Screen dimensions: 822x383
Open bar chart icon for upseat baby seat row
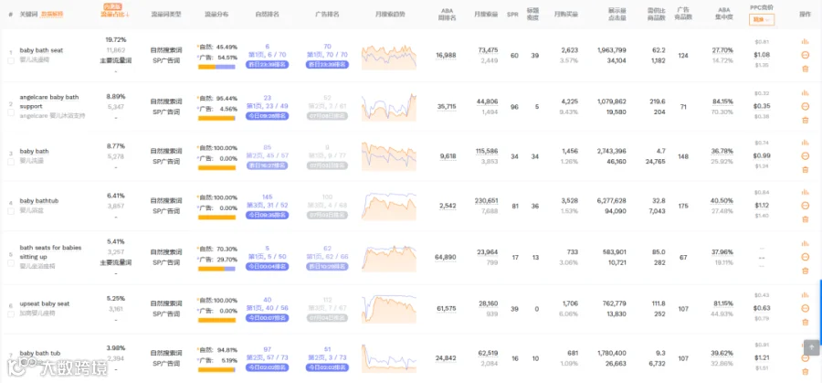click(x=806, y=294)
